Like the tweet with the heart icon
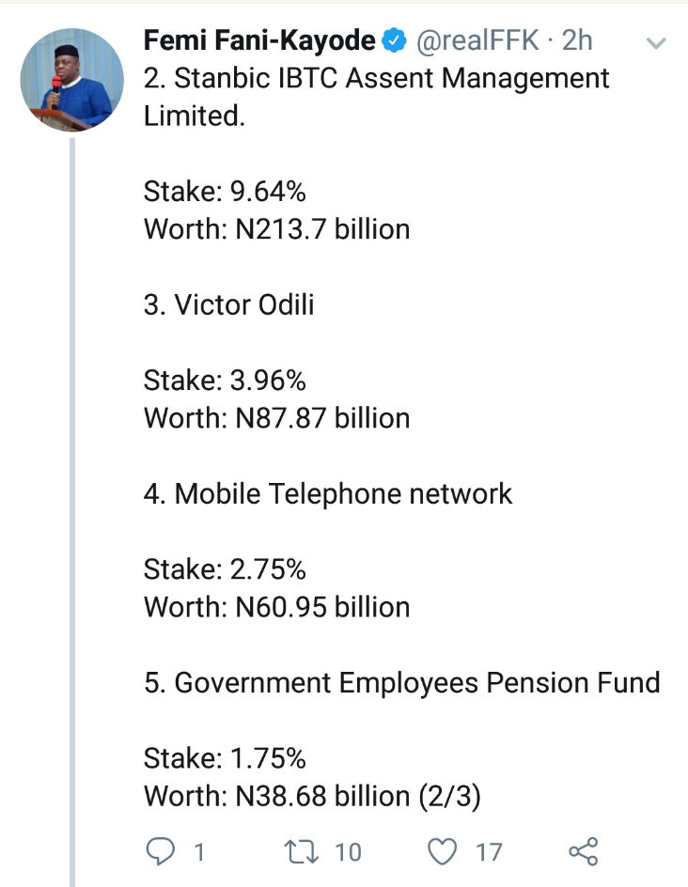This screenshot has width=688, height=887. pos(441,851)
